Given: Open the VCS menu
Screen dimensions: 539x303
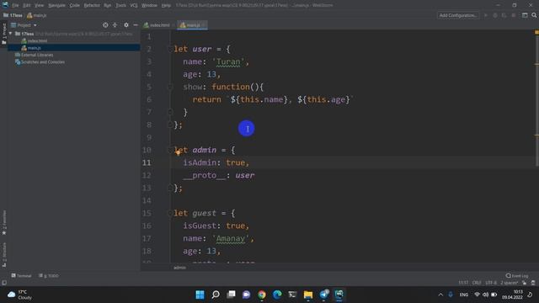Looking at the screenshot, I should (134, 5).
